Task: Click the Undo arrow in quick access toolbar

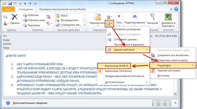Action: 15,3
